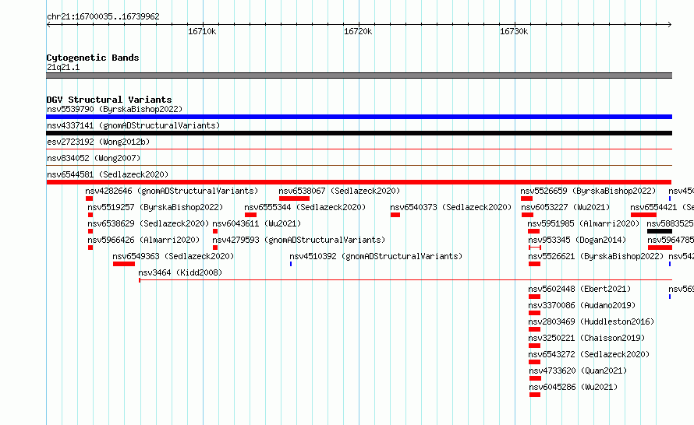Click the chr21:16700035..16739962 coordinates text
This screenshot has width=694, height=425.
pyautogui.click(x=103, y=16)
